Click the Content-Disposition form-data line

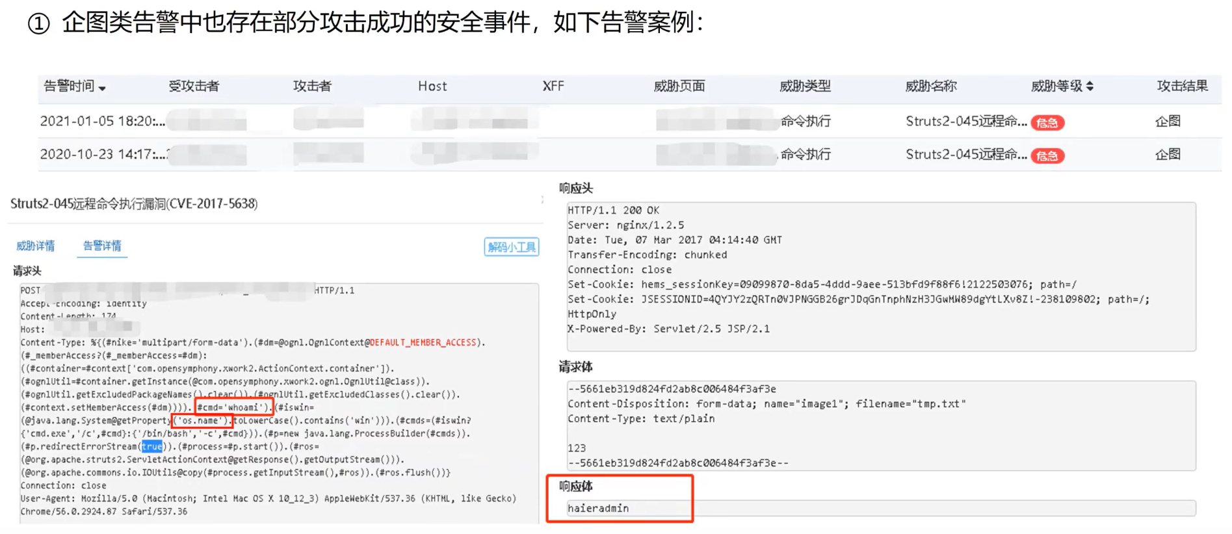tap(767, 404)
